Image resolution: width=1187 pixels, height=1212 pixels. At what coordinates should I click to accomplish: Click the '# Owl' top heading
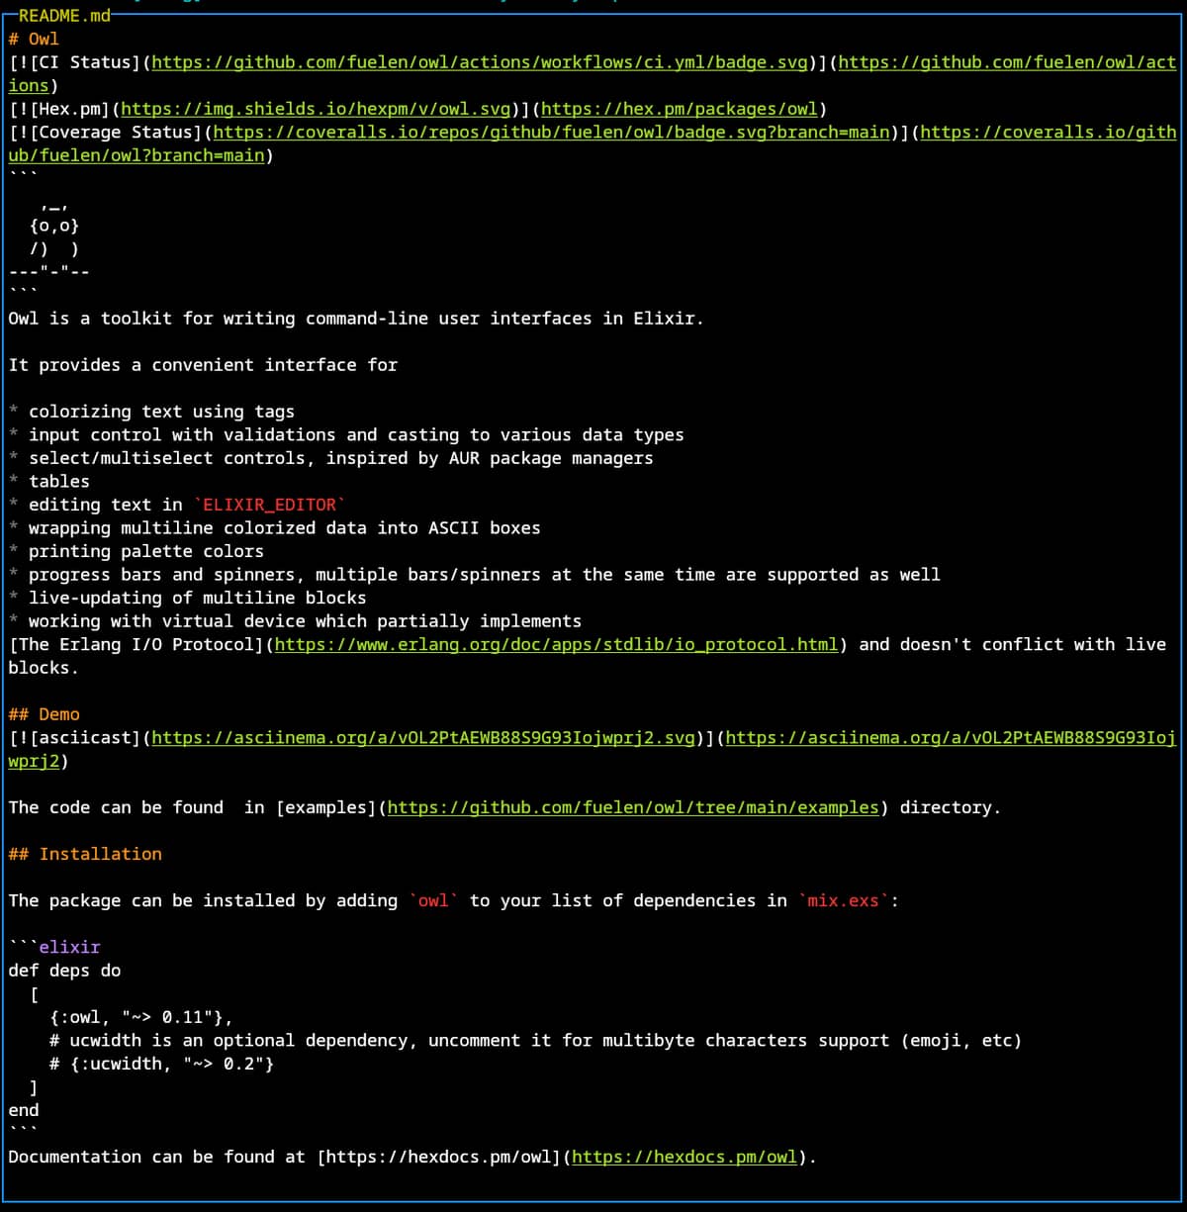click(x=34, y=40)
